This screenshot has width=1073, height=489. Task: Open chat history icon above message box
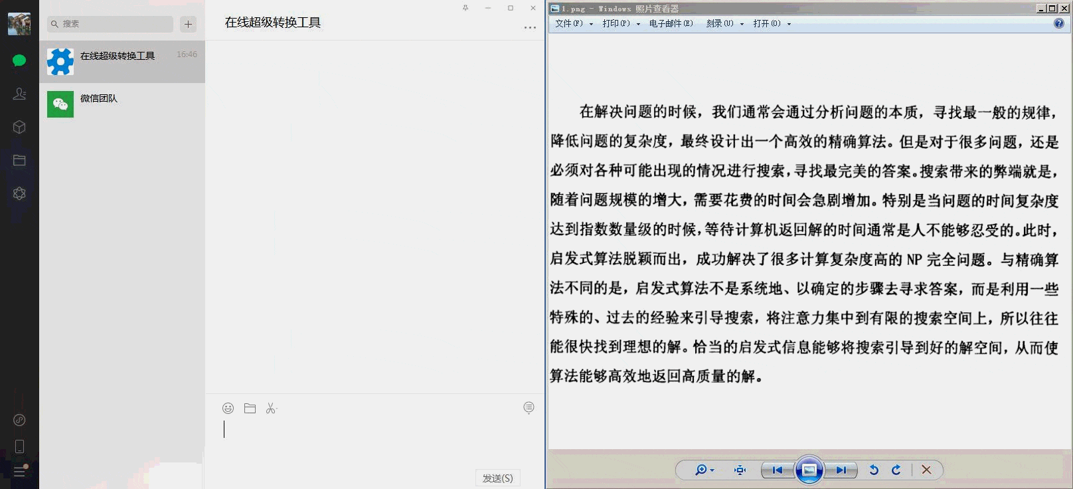pos(529,407)
